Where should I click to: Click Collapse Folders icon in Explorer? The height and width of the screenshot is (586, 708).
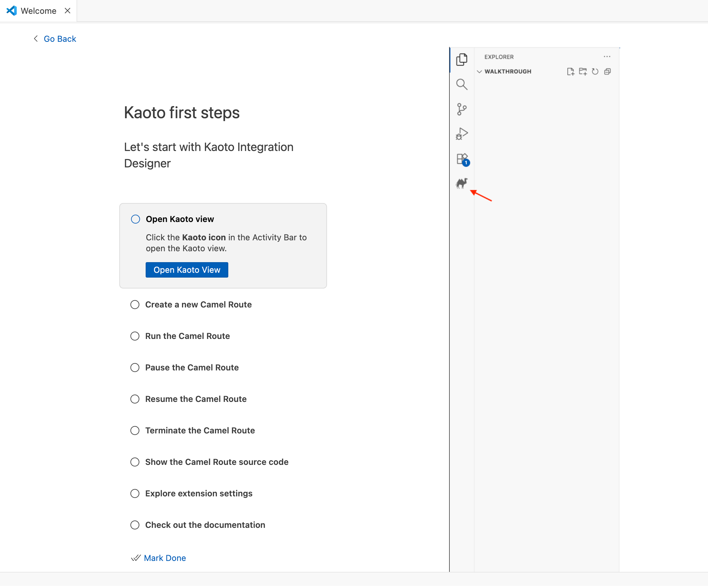click(607, 71)
